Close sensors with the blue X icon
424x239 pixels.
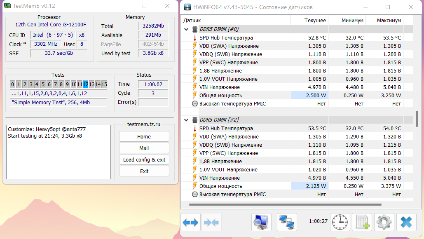coord(406,222)
